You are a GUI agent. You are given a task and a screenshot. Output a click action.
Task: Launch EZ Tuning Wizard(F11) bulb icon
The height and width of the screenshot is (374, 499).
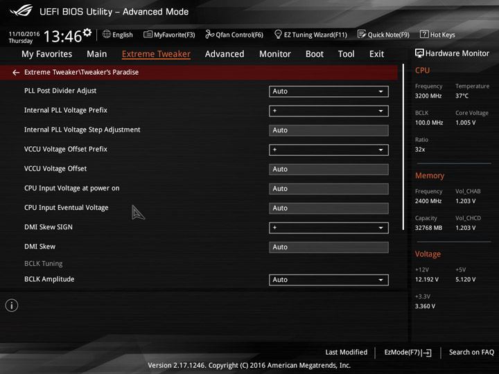tap(278, 34)
